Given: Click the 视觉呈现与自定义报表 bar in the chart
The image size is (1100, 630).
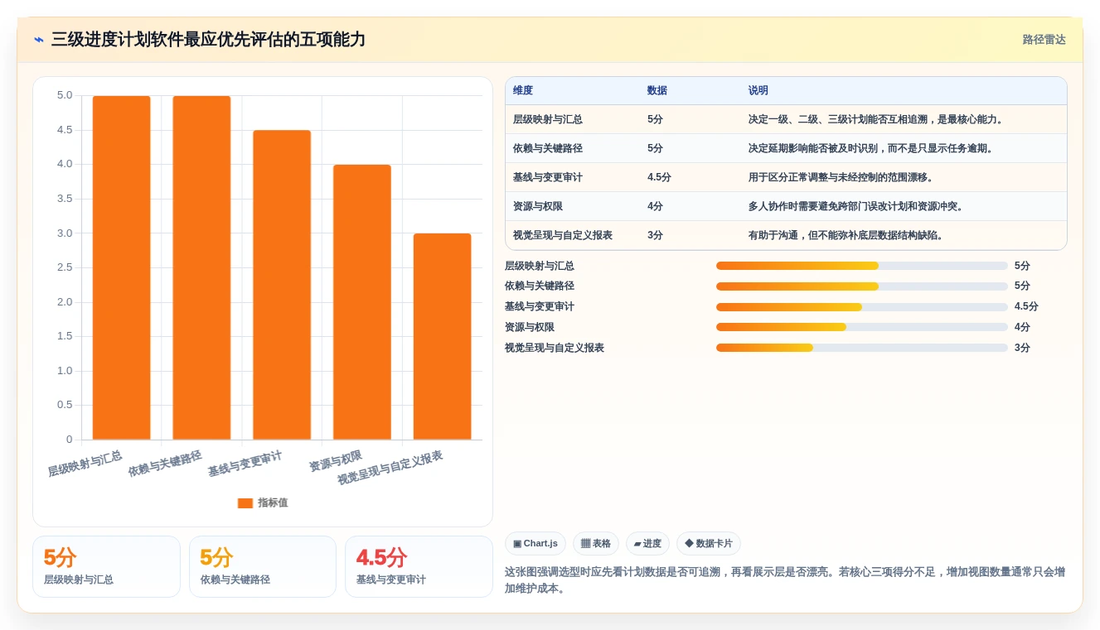Looking at the screenshot, I should point(442,336).
